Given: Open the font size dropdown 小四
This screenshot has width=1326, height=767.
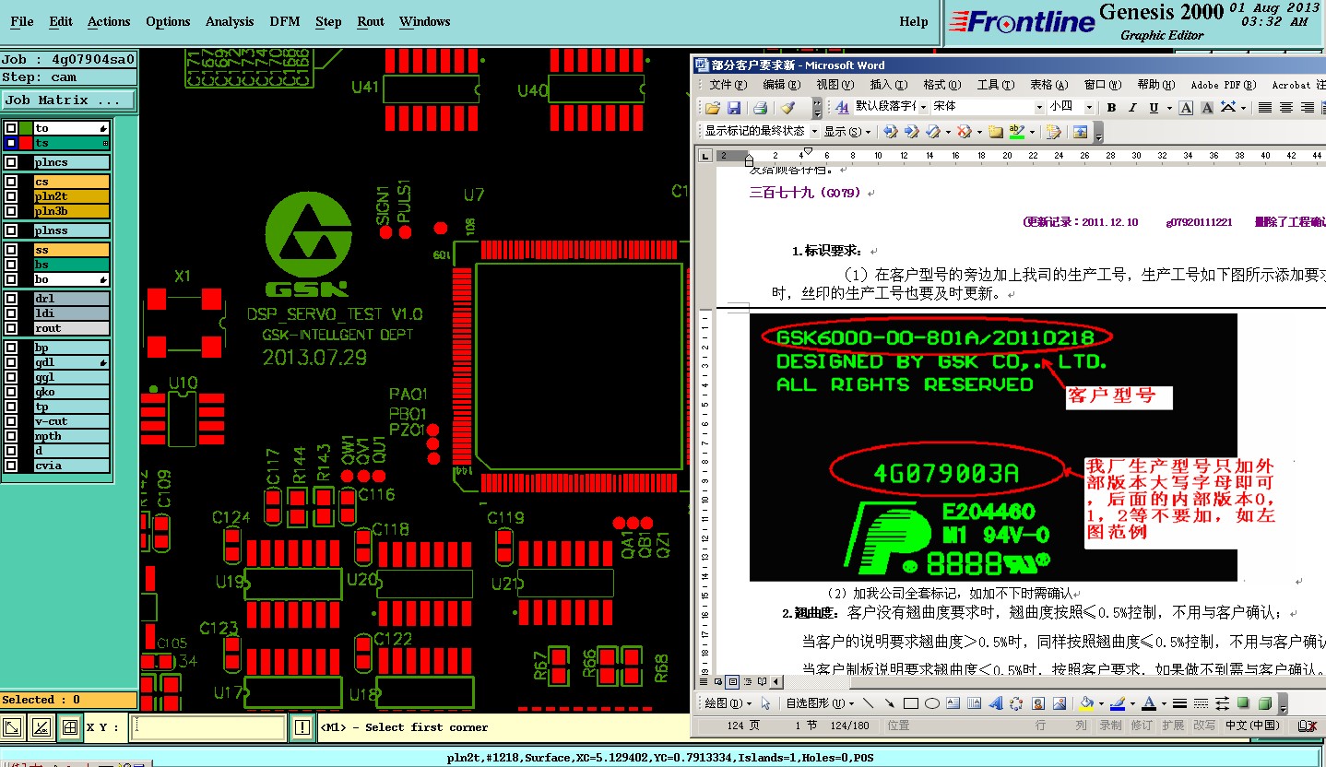Looking at the screenshot, I should click(x=1089, y=107).
